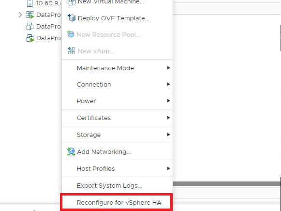Click the Deploy OVF Template box icon
281x211 pixels.
(72, 18)
